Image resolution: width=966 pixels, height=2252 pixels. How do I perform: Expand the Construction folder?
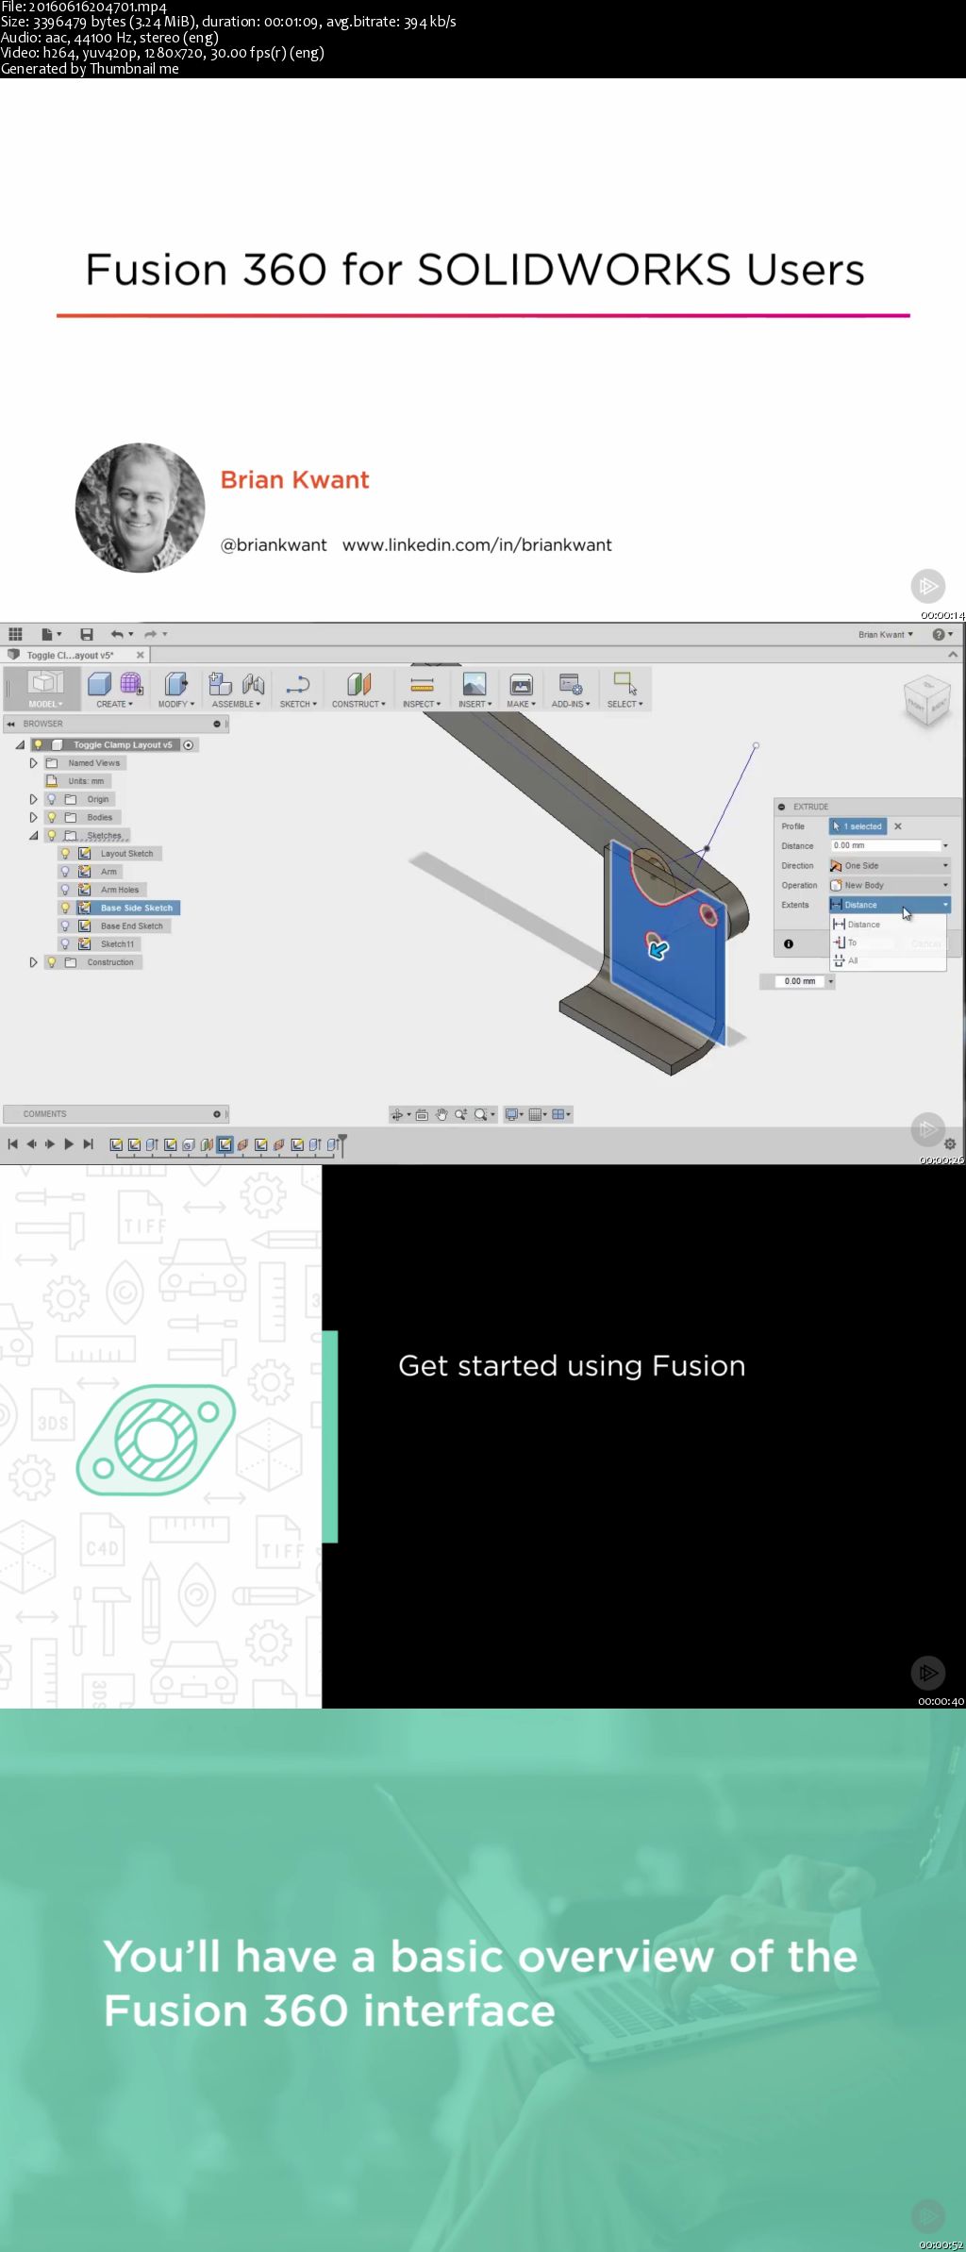(x=34, y=962)
